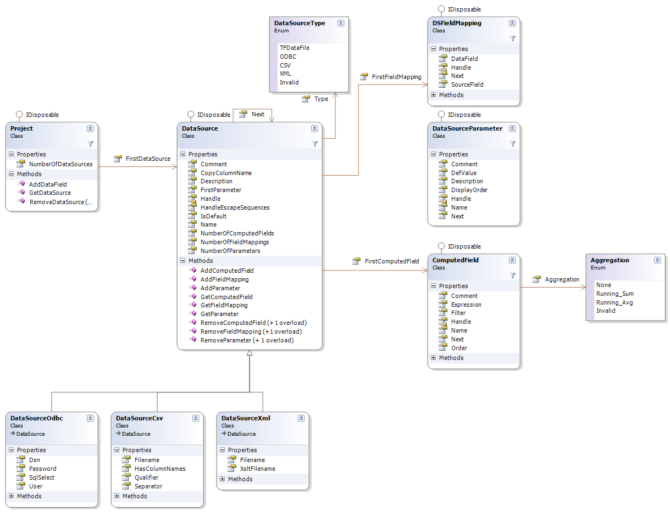Select the HandleEscapeSequences property in DataSource
The width and height of the screenshot is (670, 512).
coord(235,207)
